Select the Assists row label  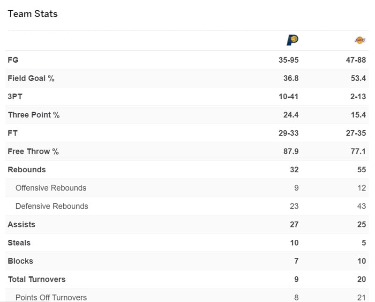(x=22, y=224)
